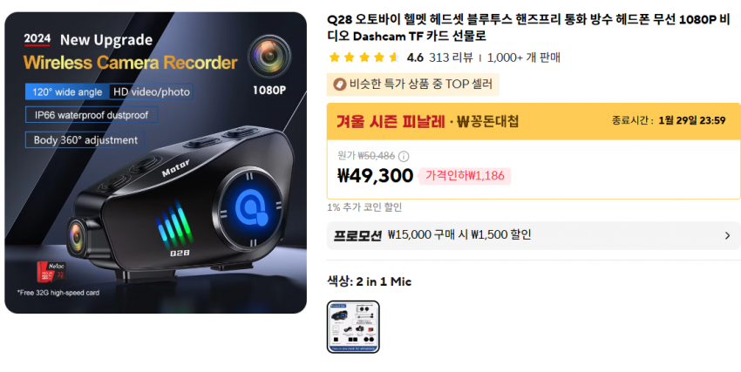Click the info icon beside original price
The height and width of the screenshot is (372, 741).
coord(404,156)
